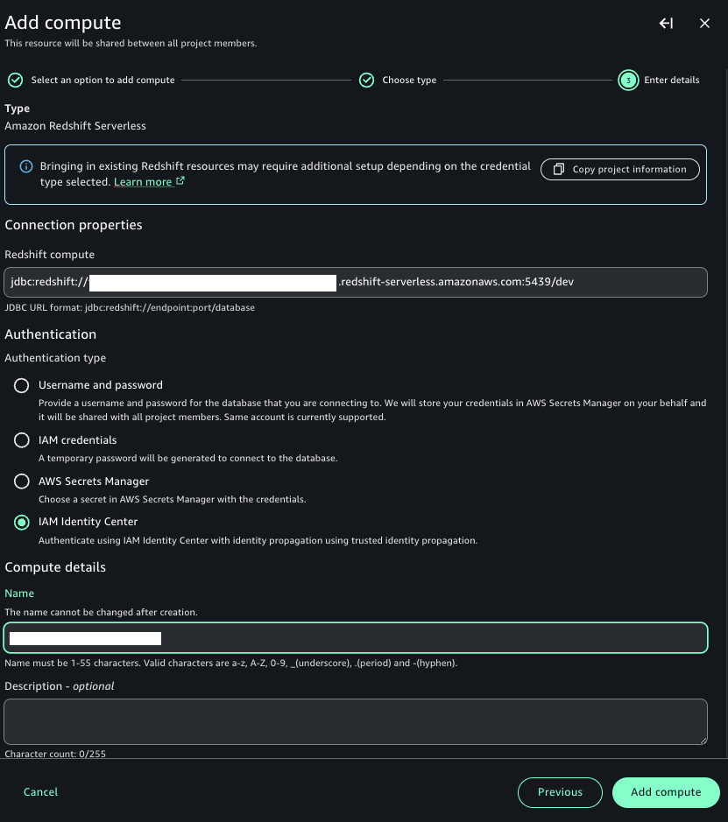Viewport: 728px width, 822px height.
Task: Select the IAM Identity Center option
Action: [x=22, y=523]
